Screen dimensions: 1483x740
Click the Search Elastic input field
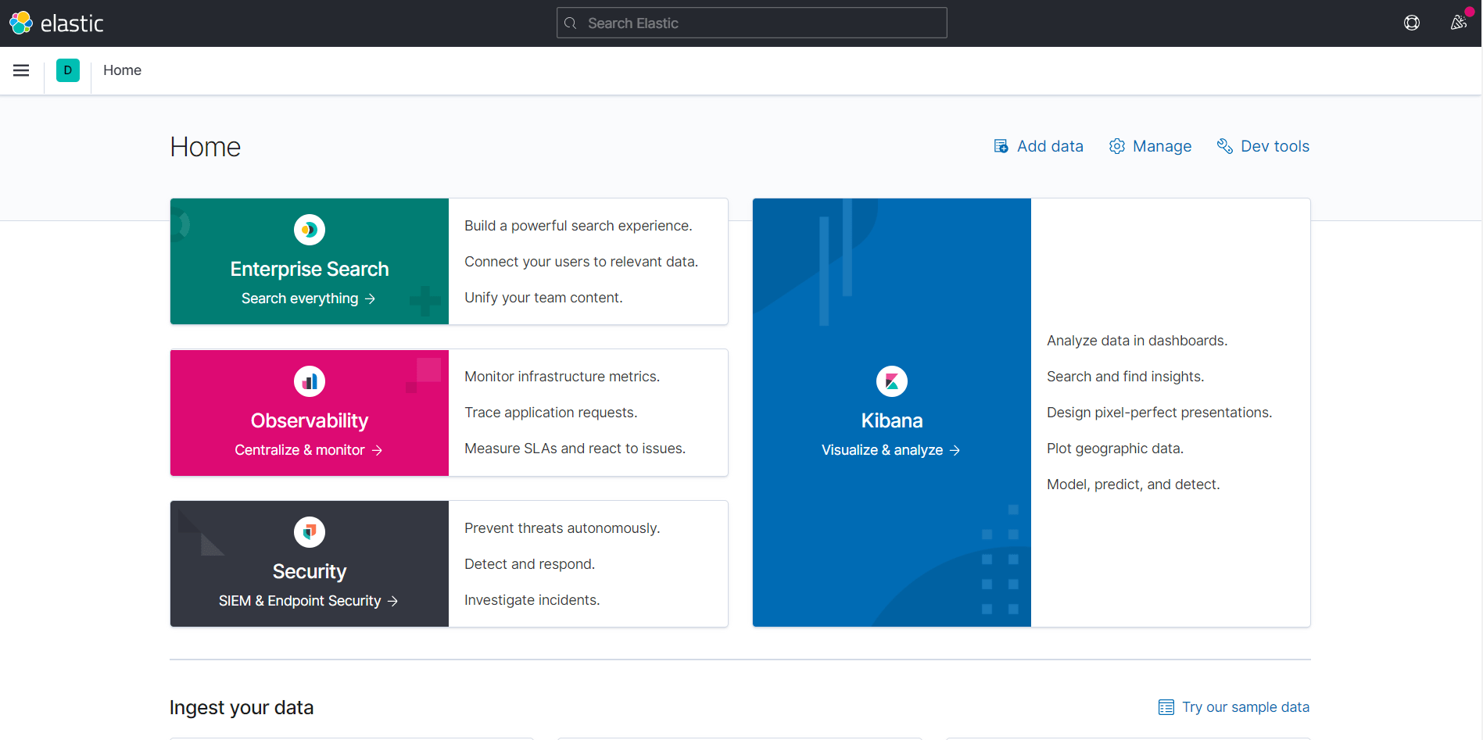(750, 23)
